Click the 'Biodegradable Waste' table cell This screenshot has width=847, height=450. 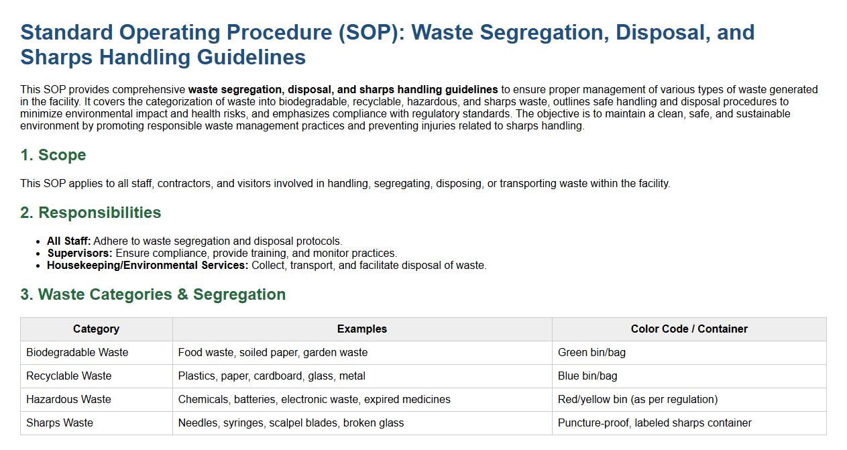[77, 352]
